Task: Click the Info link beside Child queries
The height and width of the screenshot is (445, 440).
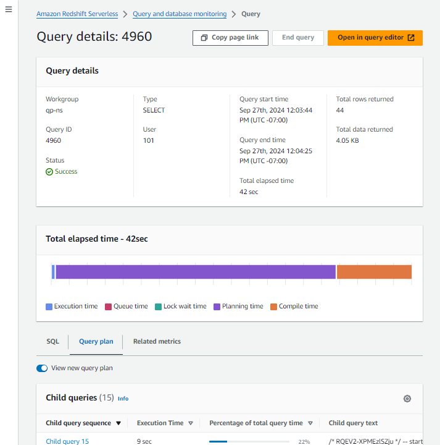Action: [x=123, y=399]
